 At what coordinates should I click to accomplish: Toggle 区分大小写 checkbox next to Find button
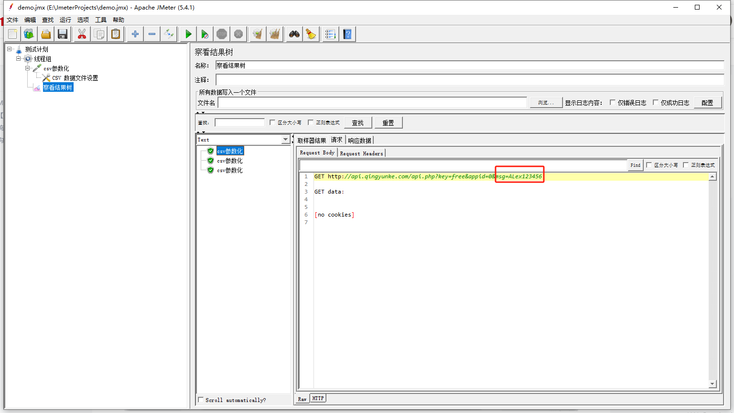(x=649, y=165)
